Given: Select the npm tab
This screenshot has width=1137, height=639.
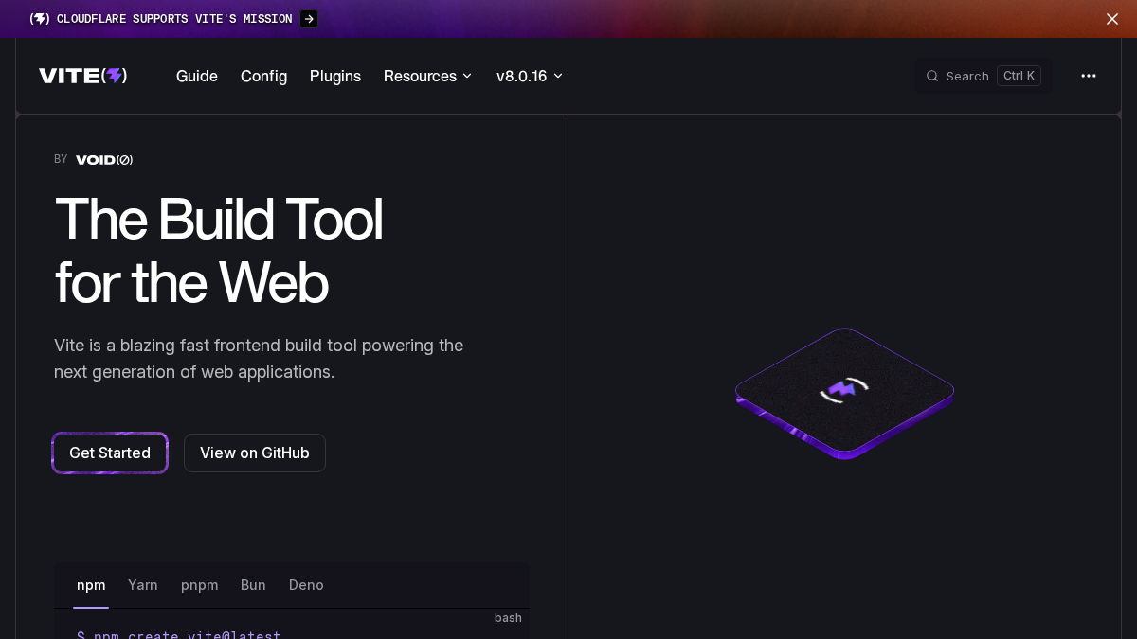Looking at the screenshot, I should (x=91, y=585).
